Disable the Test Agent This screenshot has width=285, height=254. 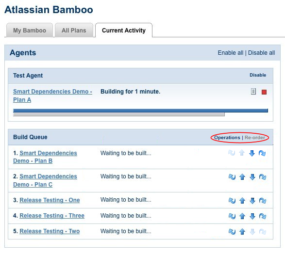tap(258, 75)
